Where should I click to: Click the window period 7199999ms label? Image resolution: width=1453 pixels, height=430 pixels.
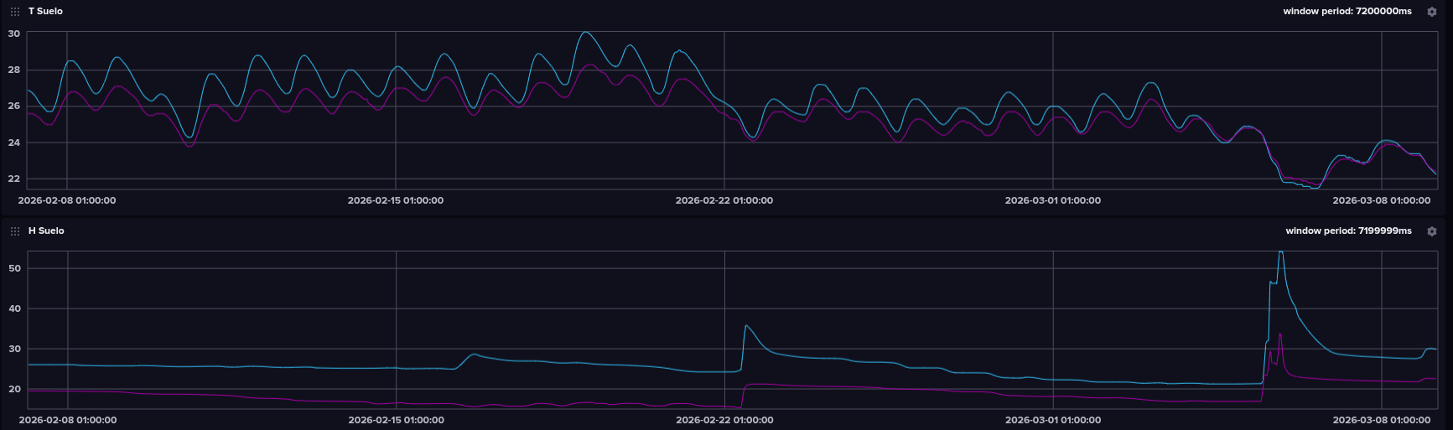pyautogui.click(x=1348, y=231)
